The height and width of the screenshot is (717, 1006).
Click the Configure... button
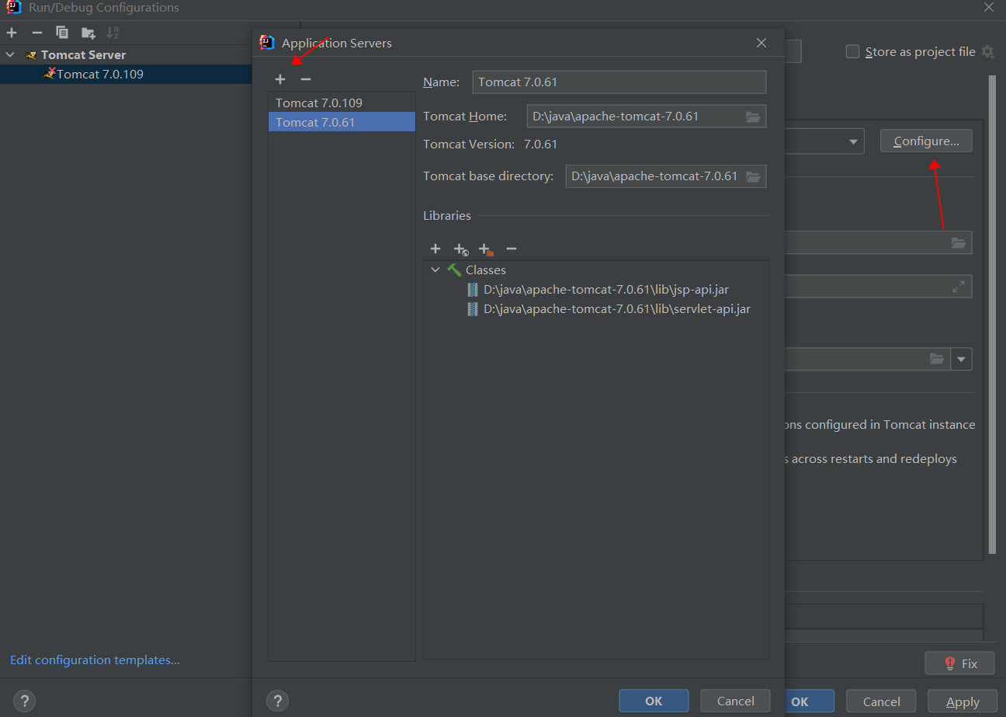926,141
